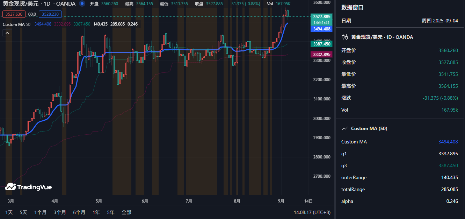Click the candlestick icon in the data window
465x219 pixels.
tap(344, 37)
